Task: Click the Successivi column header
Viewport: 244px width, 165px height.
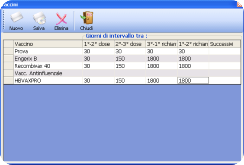Action: [225, 44]
